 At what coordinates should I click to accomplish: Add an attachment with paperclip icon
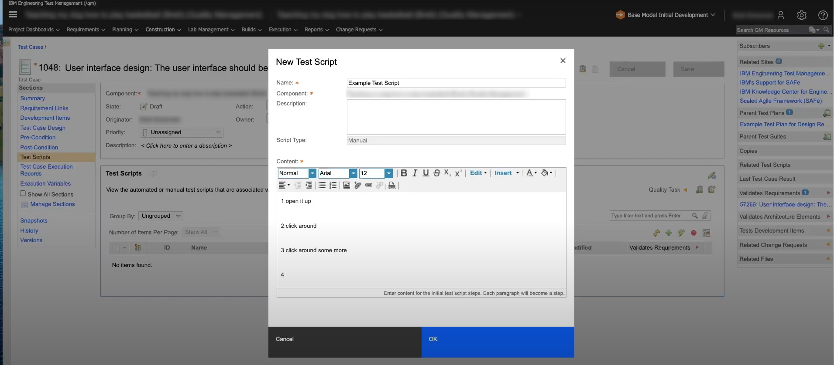click(x=358, y=186)
